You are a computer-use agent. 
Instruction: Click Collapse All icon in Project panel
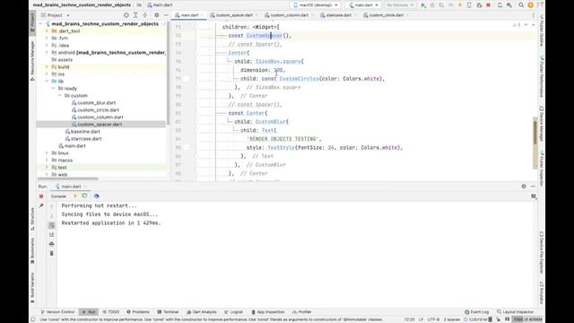click(x=145, y=15)
